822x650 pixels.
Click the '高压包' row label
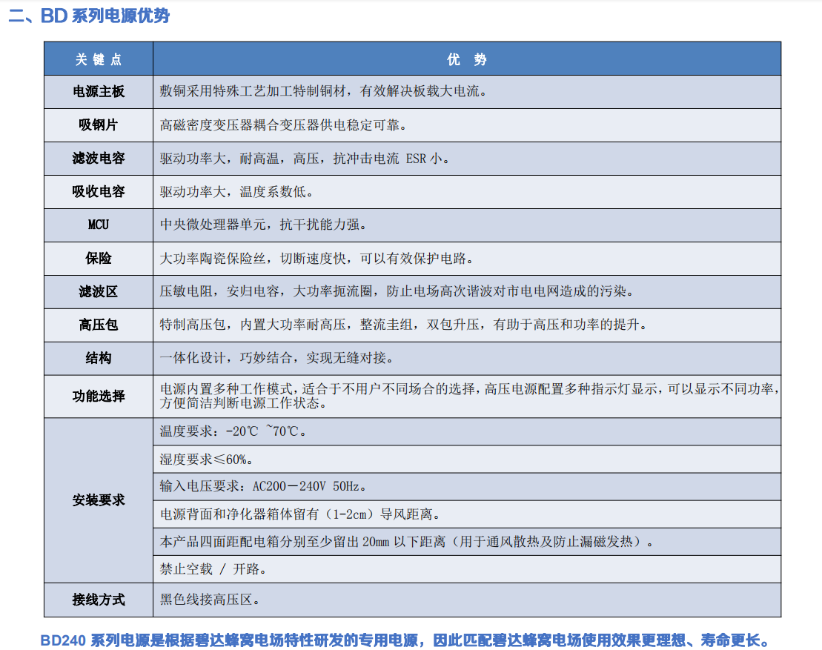coord(99,325)
